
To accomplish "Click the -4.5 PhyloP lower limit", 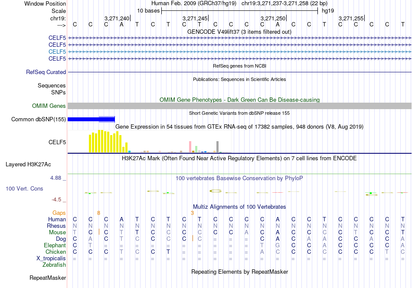I will pyautogui.click(x=56, y=200).
